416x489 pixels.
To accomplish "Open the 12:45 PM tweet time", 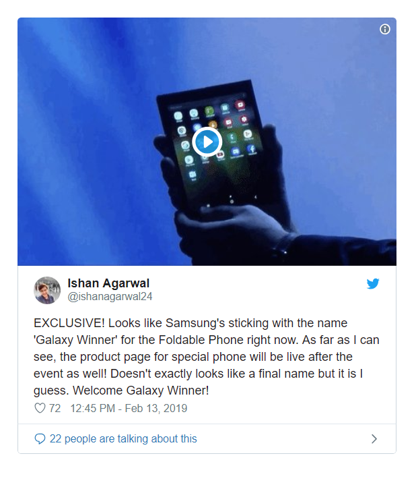I will click(x=93, y=408).
